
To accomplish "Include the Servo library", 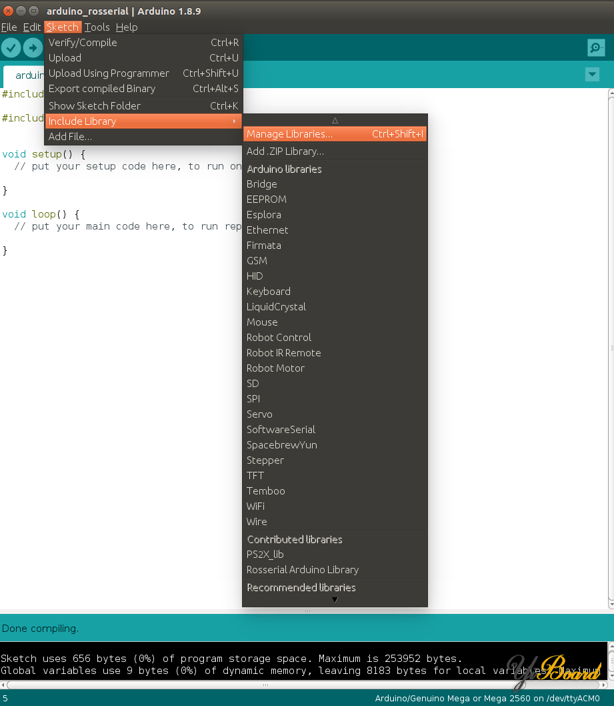I will [x=335, y=414].
